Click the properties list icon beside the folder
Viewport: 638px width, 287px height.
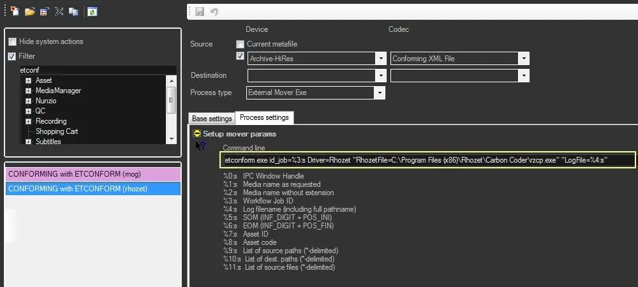[x=44, y=11]
